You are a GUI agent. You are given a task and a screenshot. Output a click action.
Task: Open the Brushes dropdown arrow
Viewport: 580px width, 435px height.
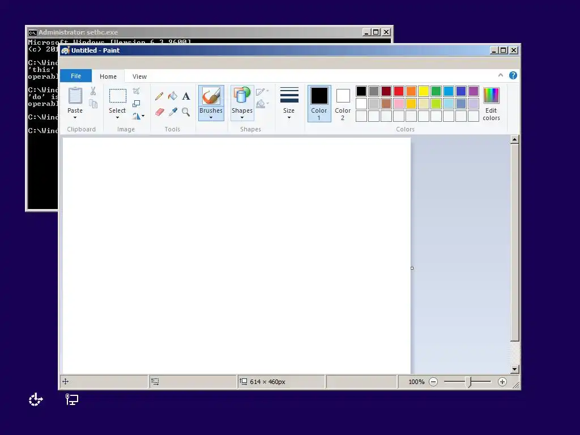211,118
